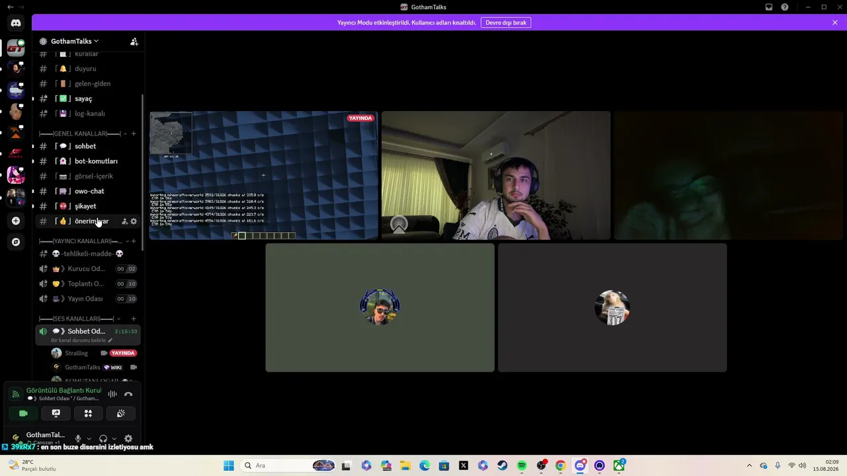Open the soundboard icon
Viewport: 847px width, 476px height.
[120, 413]
